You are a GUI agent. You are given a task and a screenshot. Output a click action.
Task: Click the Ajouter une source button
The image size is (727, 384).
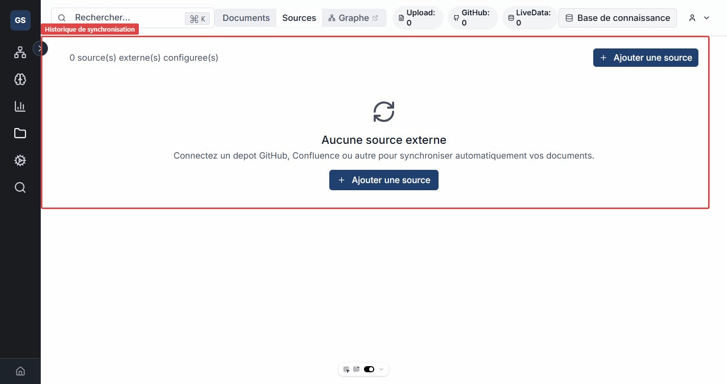pos(646,58)
